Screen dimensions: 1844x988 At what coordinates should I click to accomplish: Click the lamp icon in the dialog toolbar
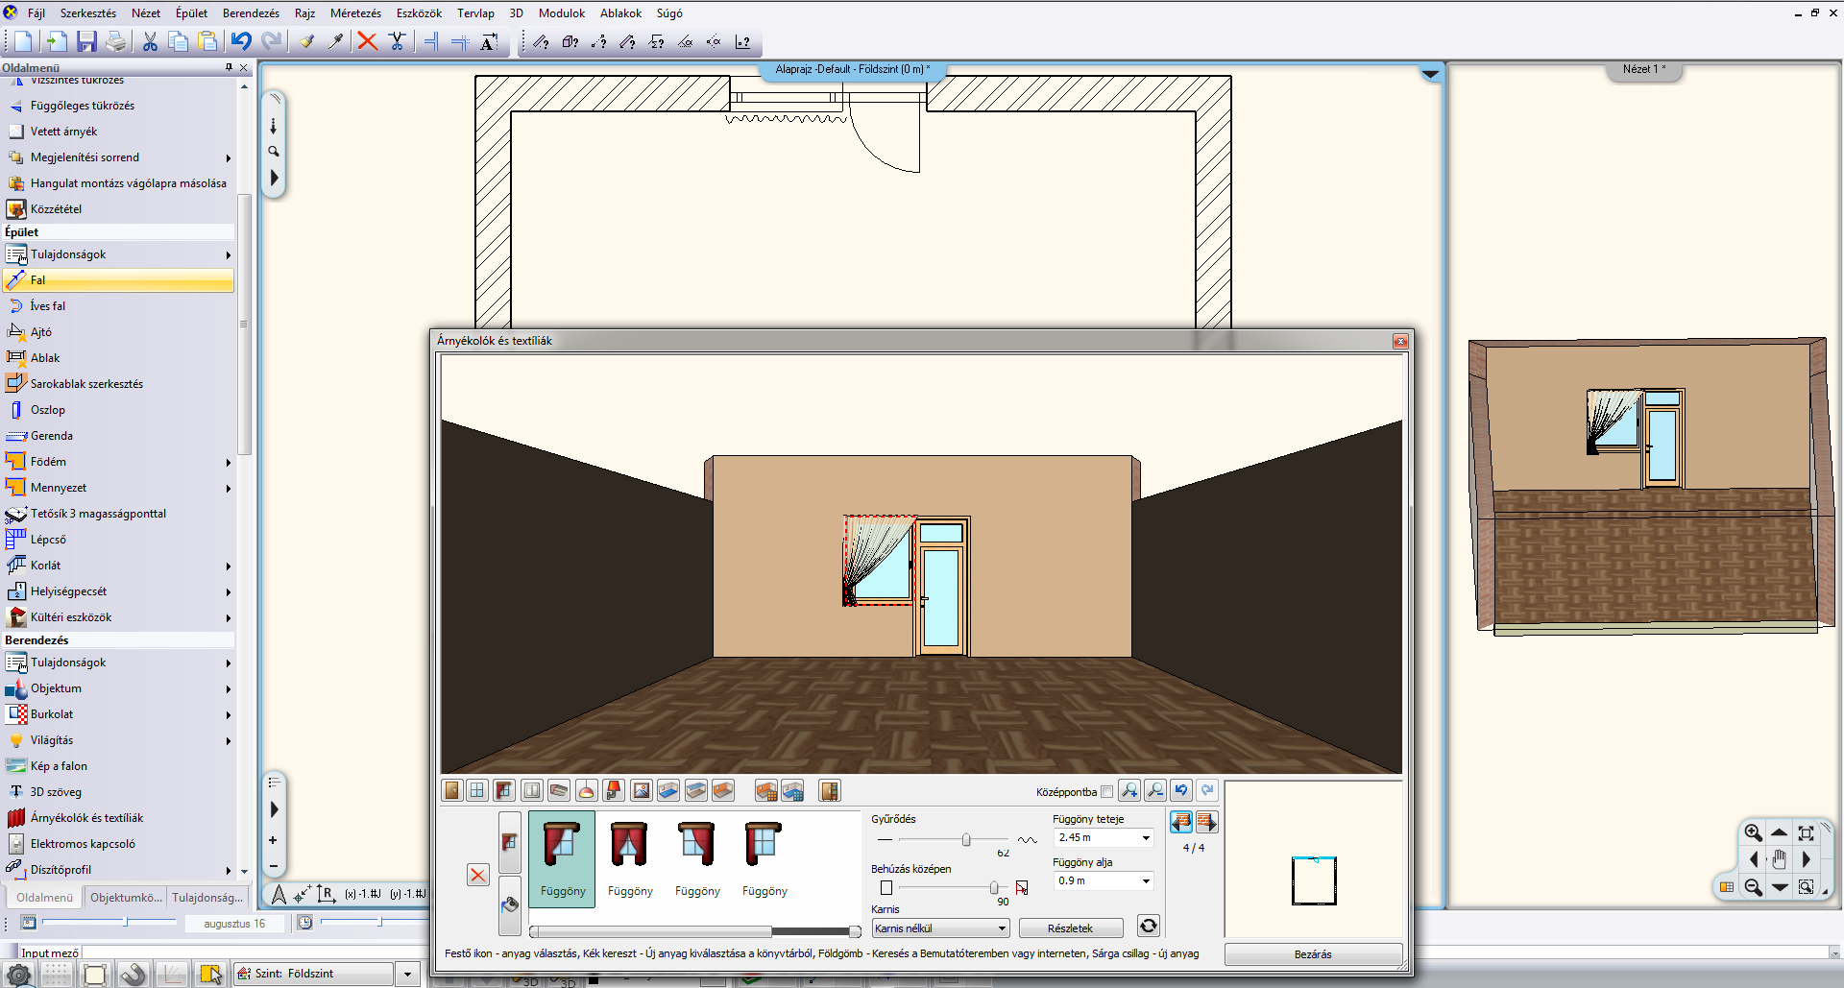click(586, 791)
